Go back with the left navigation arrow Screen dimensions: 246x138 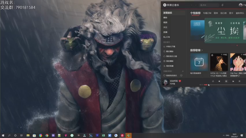pos(192,5)
